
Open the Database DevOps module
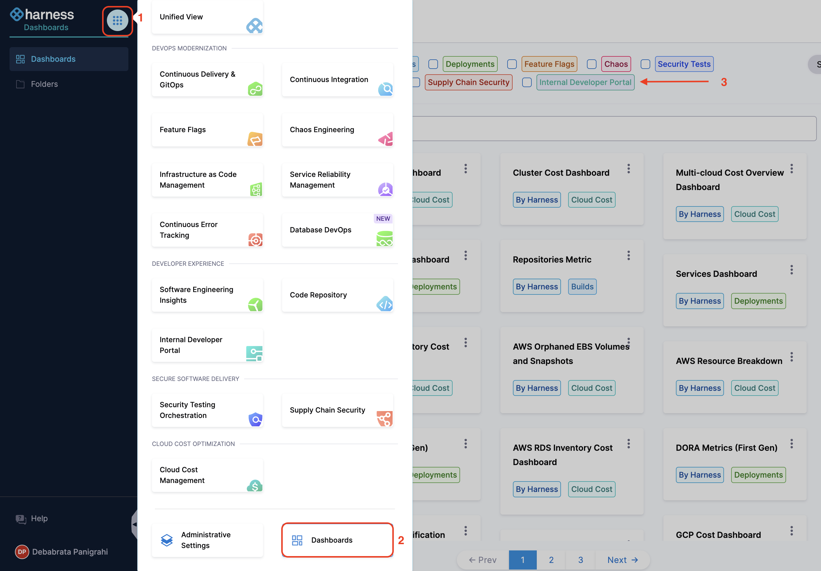[337, 230]
